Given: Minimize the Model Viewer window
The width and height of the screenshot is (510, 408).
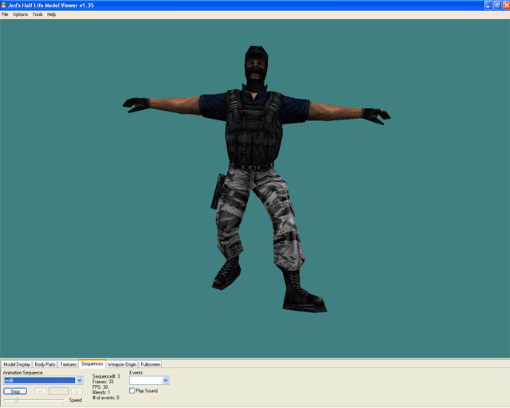Looking at the screenshot, I should [x=488, y=5].
